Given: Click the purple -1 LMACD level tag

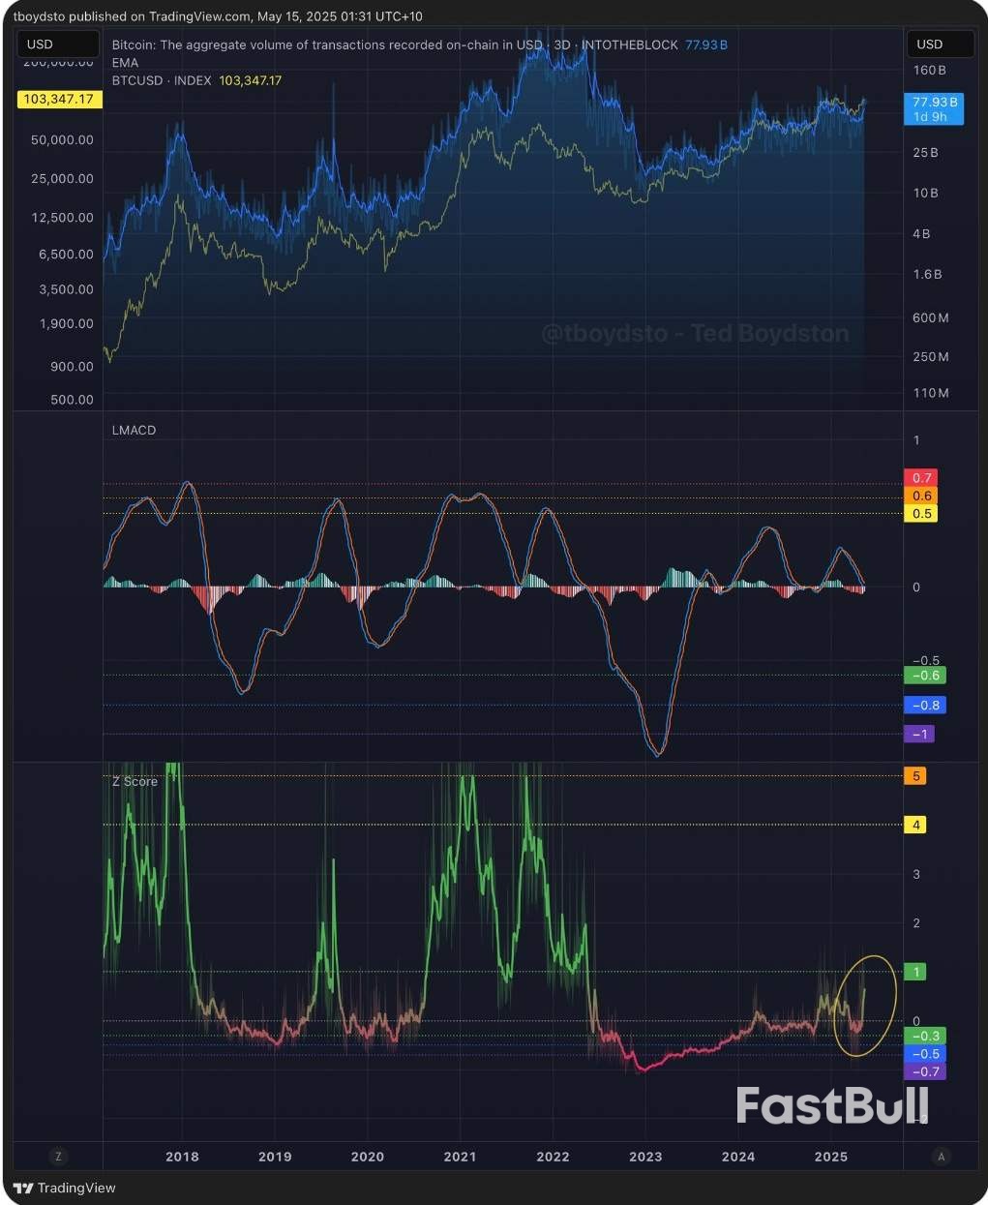Looking at the screenshot, I should [919, 735].
